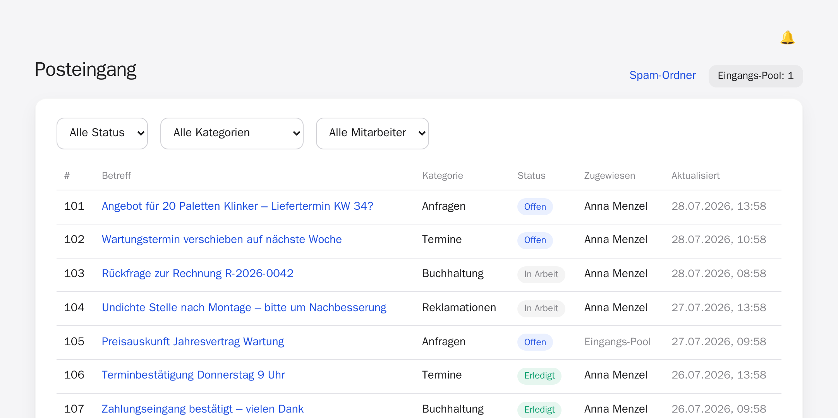
Task: Click the Kategorie column header
Action: tap(443, 176)
